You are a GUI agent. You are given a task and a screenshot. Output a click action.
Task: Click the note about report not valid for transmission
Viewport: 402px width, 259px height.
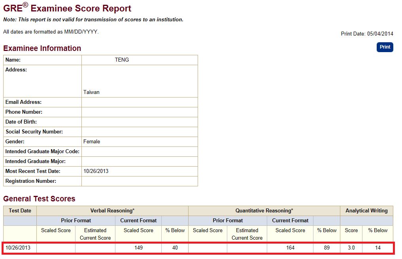click(93, 19)
